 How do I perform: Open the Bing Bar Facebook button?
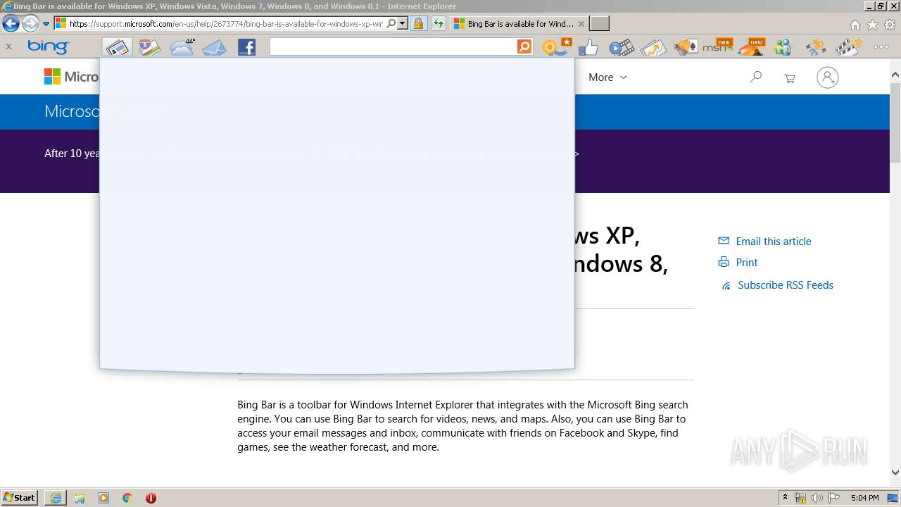[246, 47]
